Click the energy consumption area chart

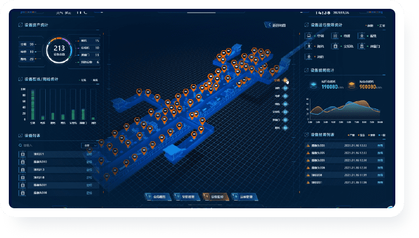[345, 110]
